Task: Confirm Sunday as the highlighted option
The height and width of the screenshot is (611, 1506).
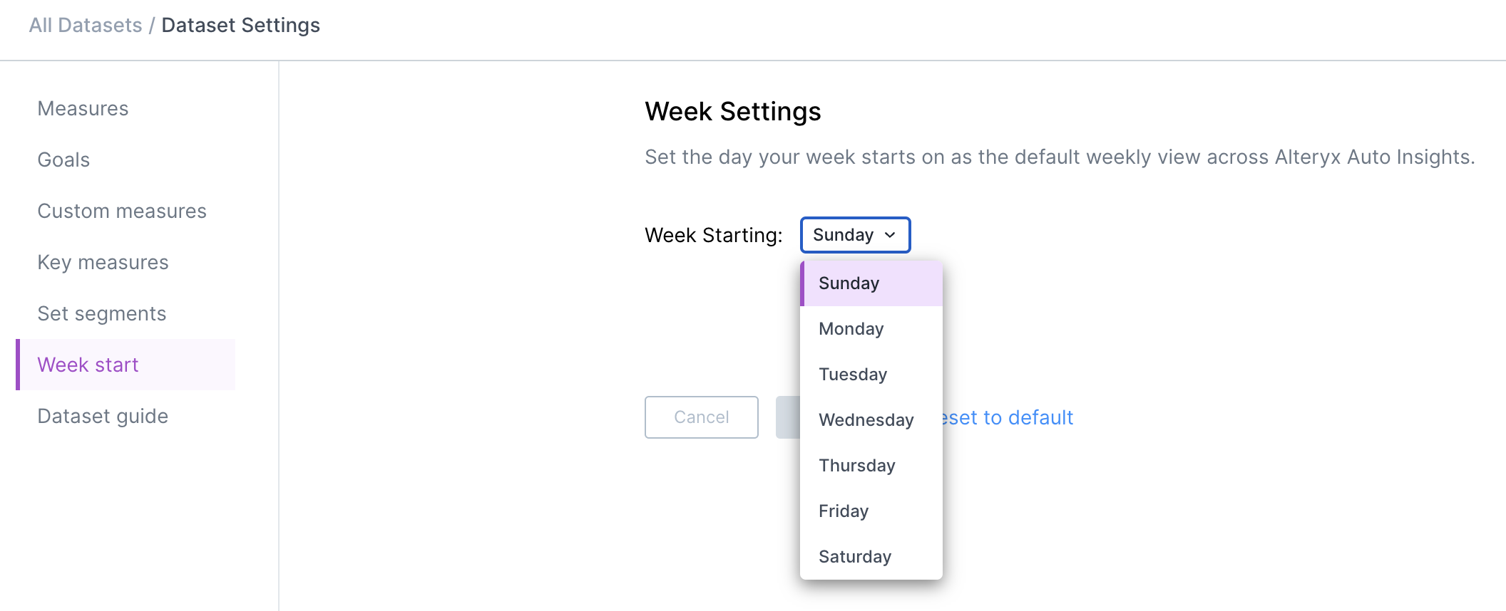Action: coord(848,283)
